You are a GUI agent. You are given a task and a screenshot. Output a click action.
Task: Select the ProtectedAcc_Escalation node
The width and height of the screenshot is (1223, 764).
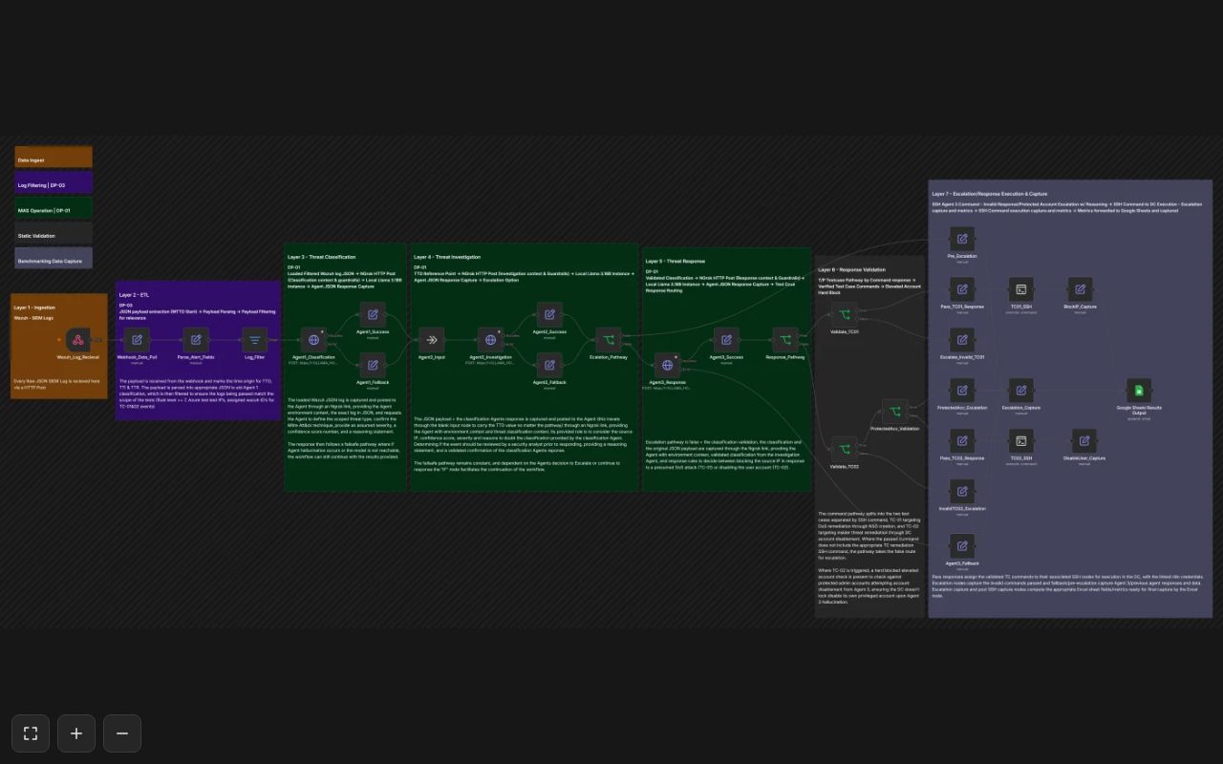point(962,391)
